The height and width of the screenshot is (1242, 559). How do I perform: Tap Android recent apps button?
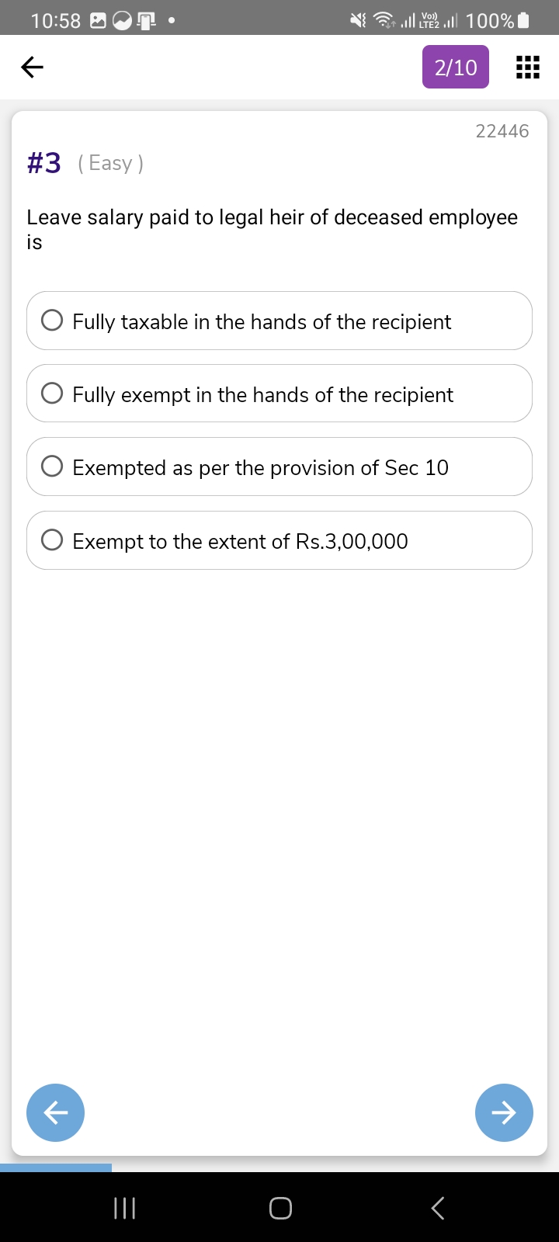tap(125, 1208)
